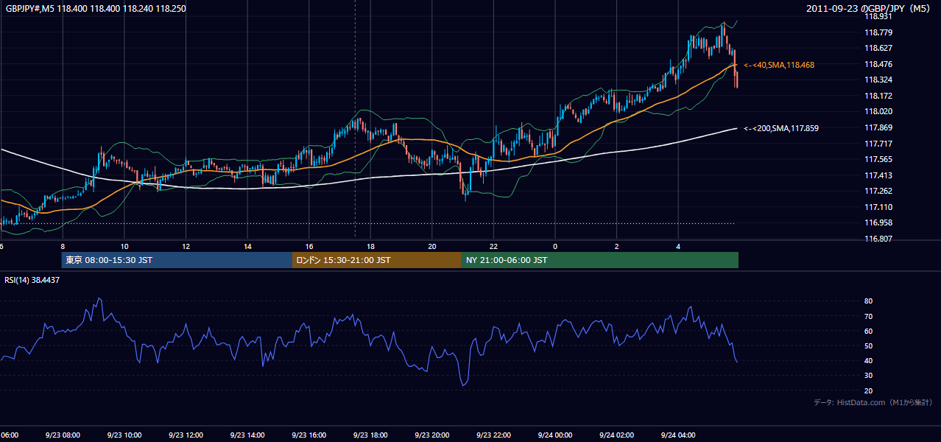The width and height of the screenshot is (941, 442).
Task: Click the 9/23 12:00 time axis label
Action: tap(186, 435)
